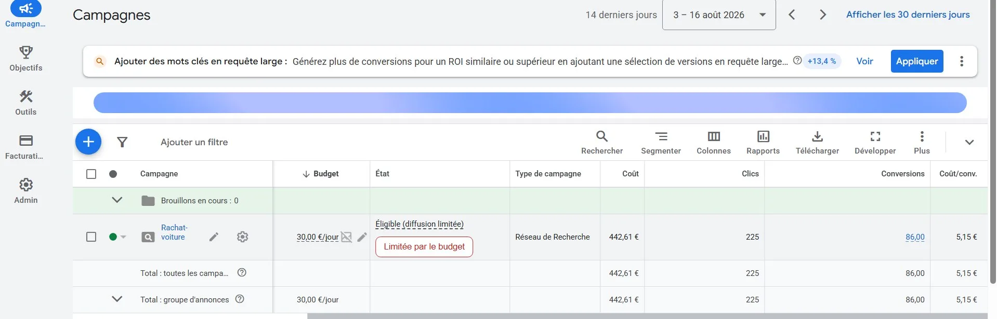Click the recommendation search magnifier icon
The width and height of the screenshot is (997, 319).
click(100, 61)
